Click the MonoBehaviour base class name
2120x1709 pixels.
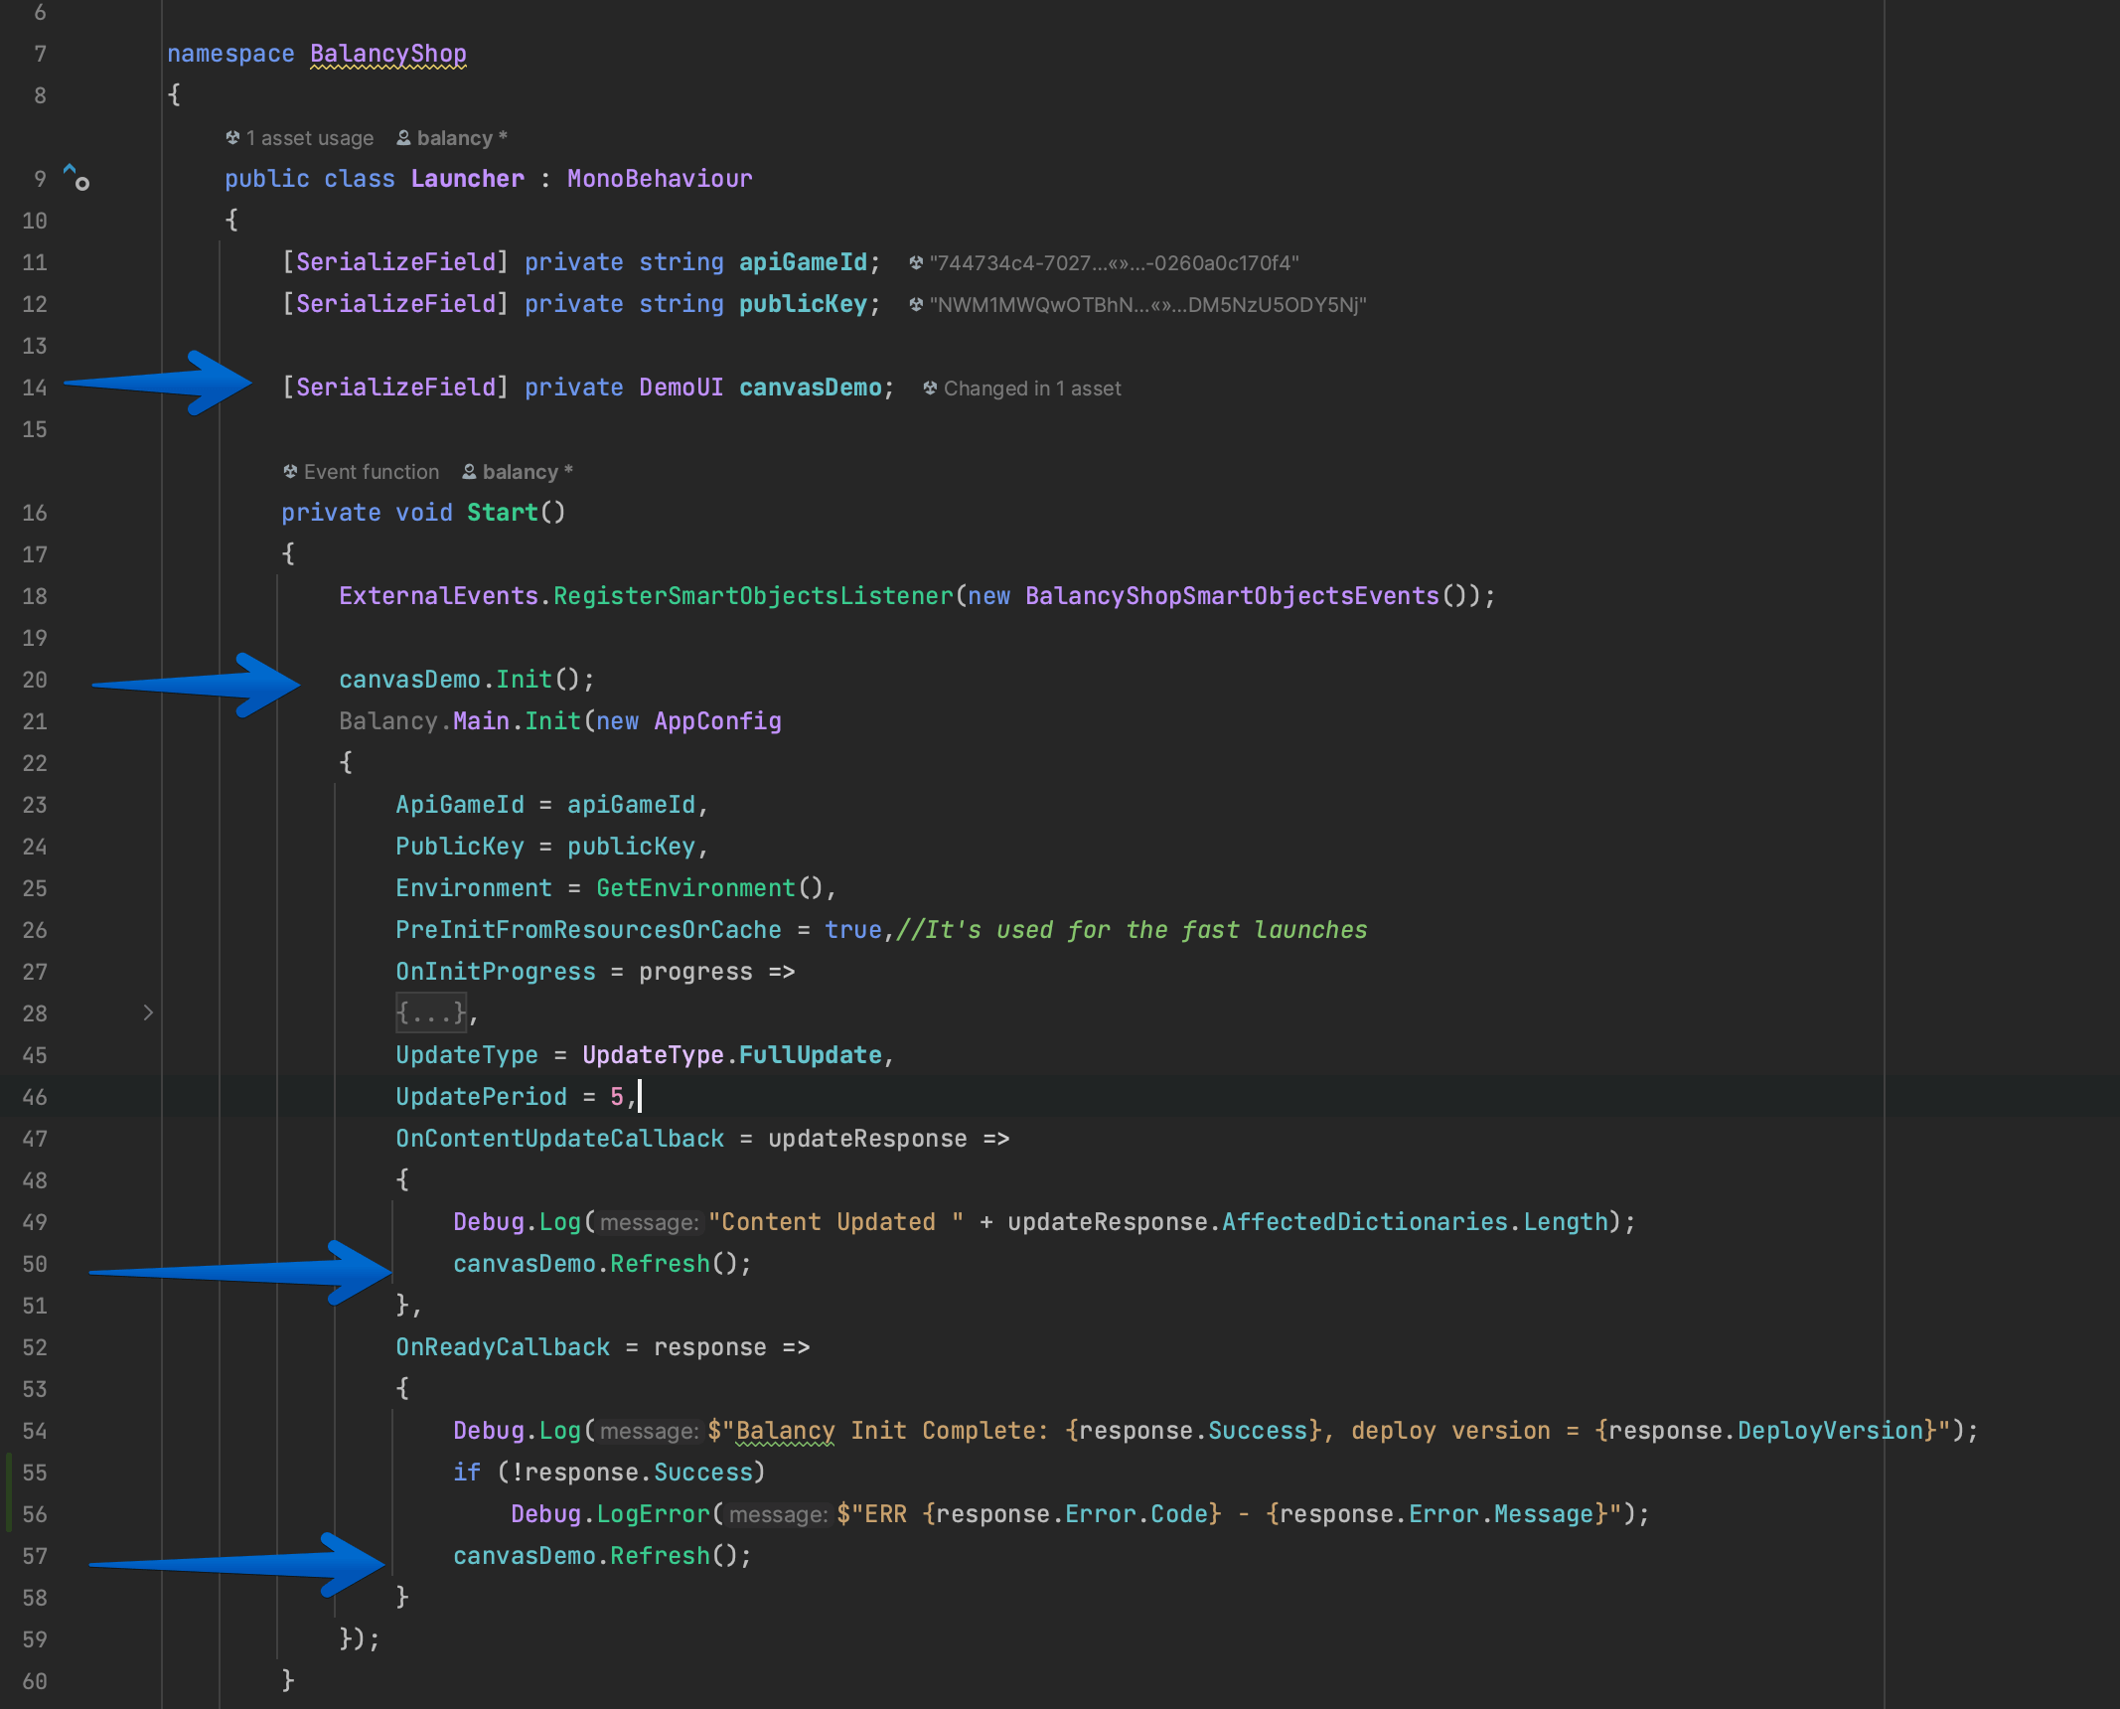coord(660,179)
